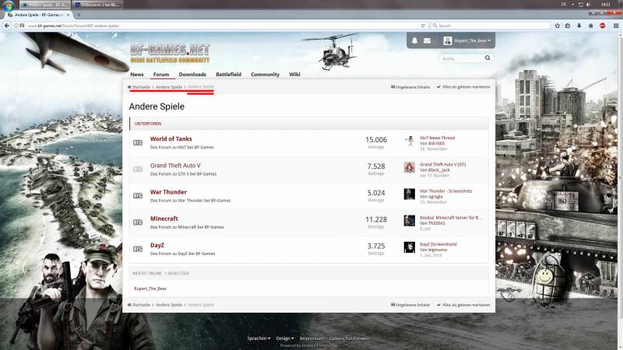Open the Design dropdown in the footer
Screen dimensions: 623x350
(x=284, y=338)
